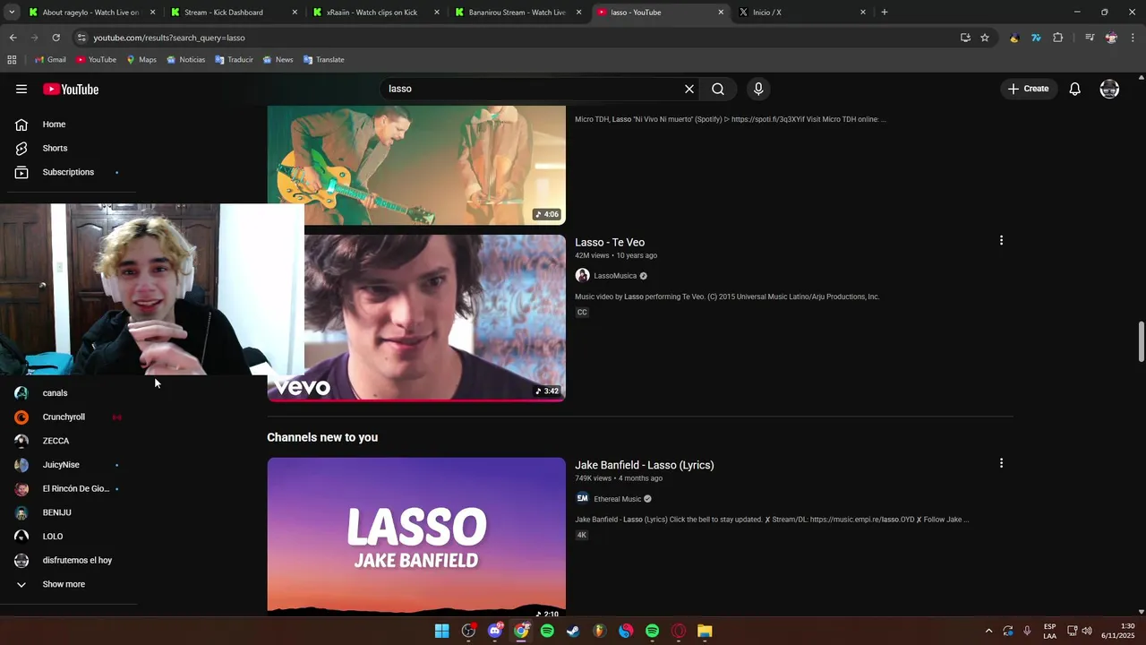The width and height of the screenshot is (1146, 645).
Task: Click the Create button
Action: click(x=1028, y=89)
